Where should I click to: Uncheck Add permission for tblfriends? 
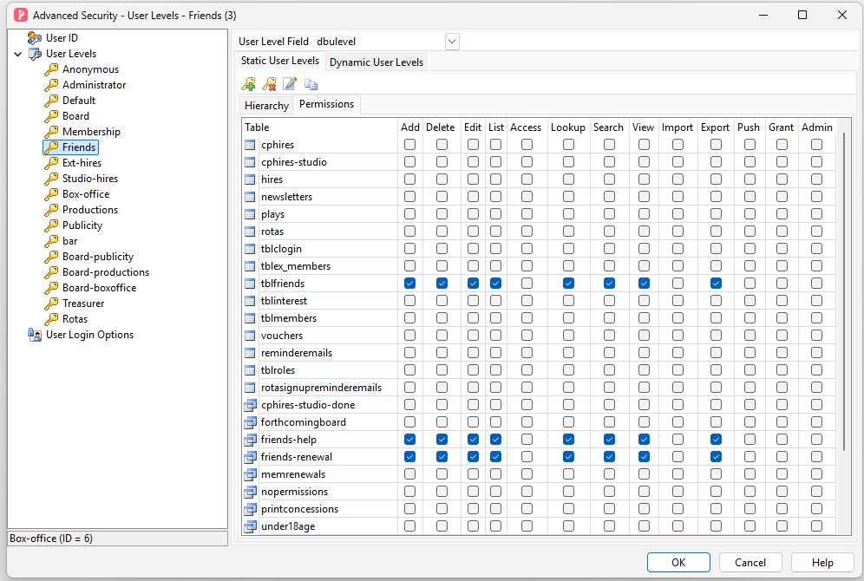tap(409, 283)
